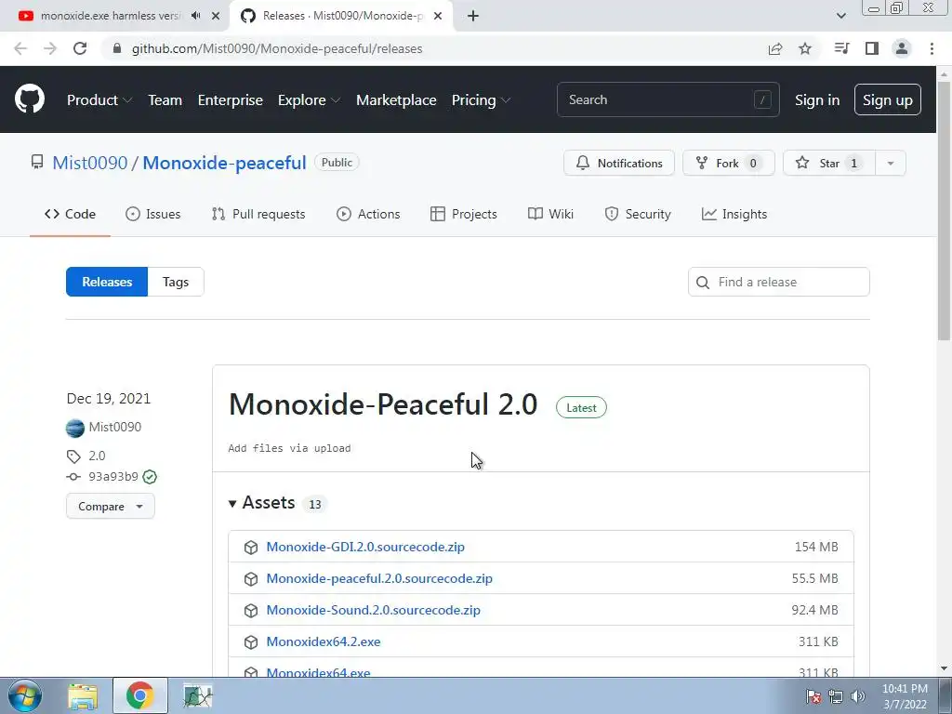Download Monoxide-peaceful.2.0.sourcecode.zip

pyautogui.click(x=379, y=578)
